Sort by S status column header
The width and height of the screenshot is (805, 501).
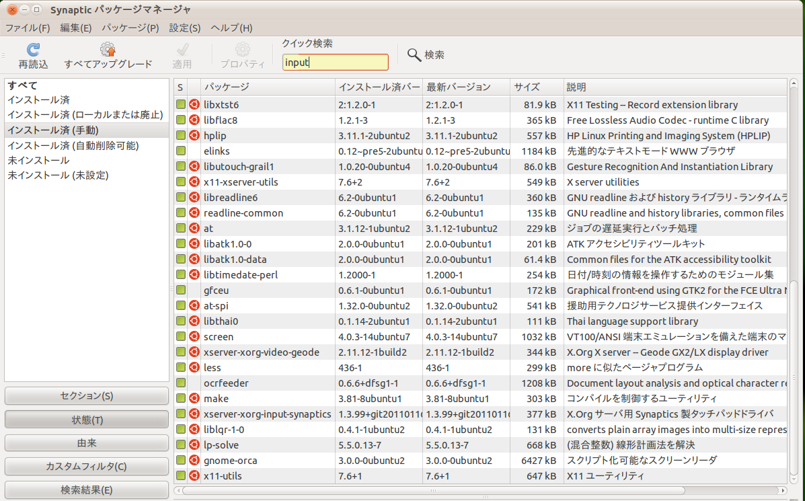180,87
